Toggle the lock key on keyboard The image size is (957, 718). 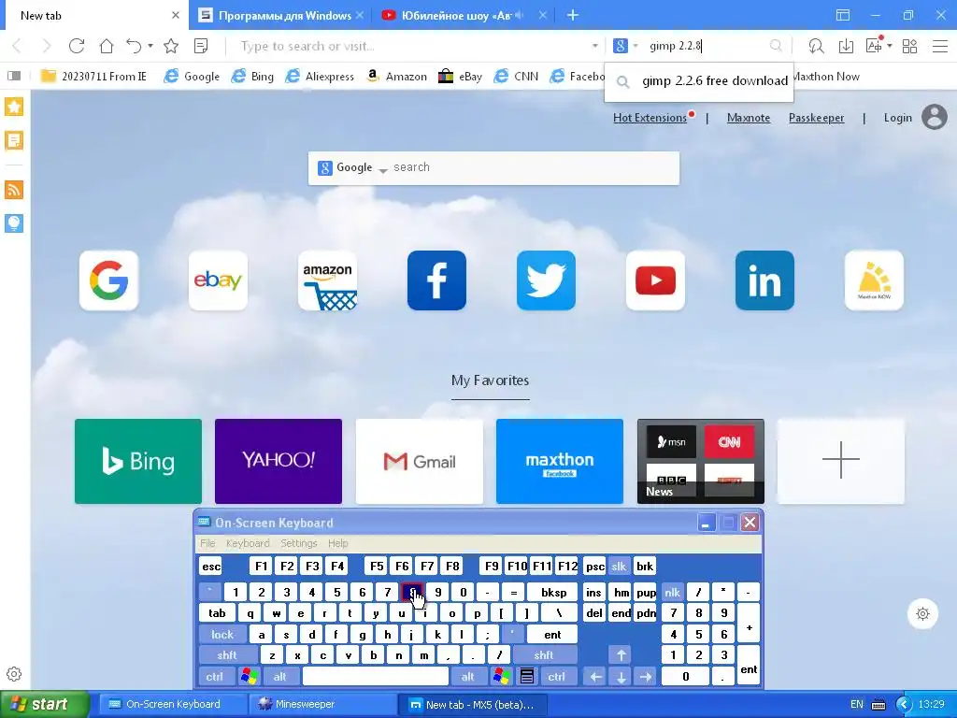pyautogui.click(x=222, y=635)
